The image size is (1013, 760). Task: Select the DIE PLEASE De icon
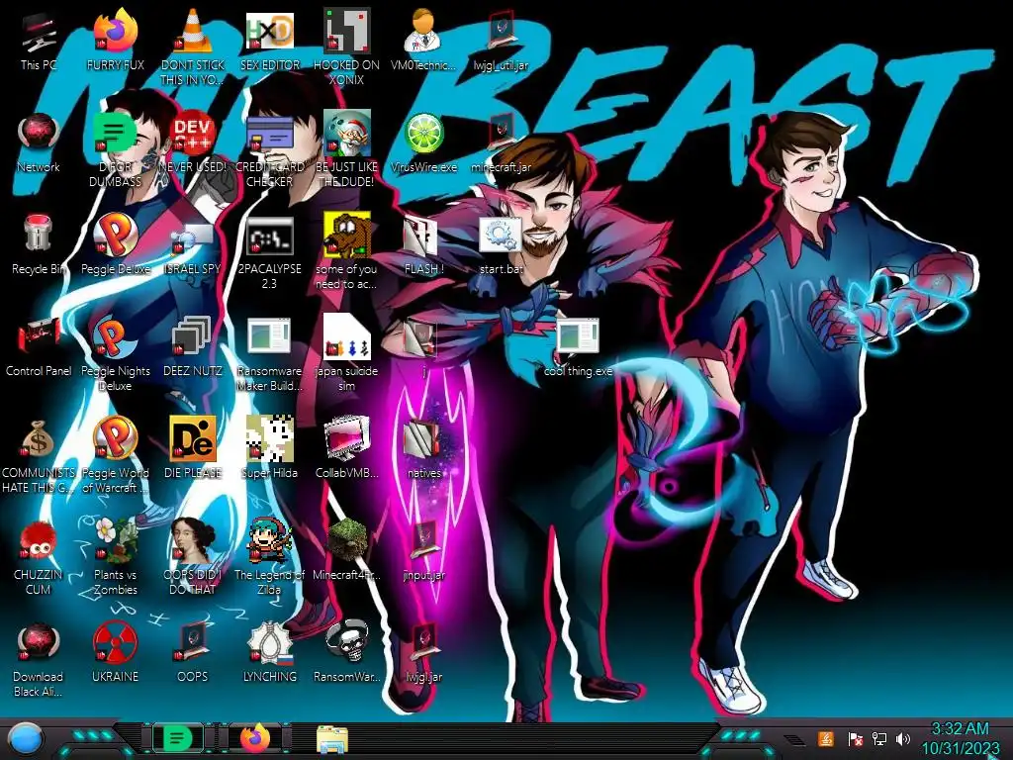pos(193,439)
